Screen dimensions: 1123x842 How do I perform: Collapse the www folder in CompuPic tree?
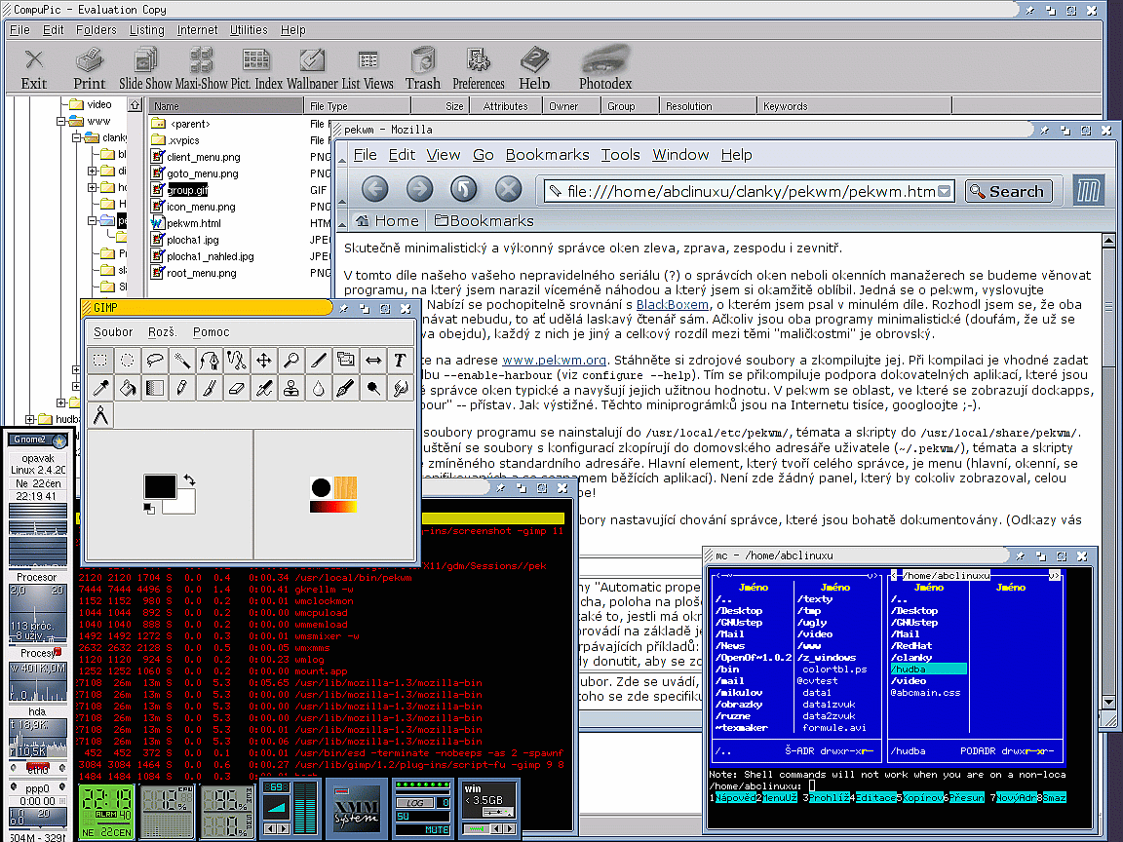click(x=61, y=121)
